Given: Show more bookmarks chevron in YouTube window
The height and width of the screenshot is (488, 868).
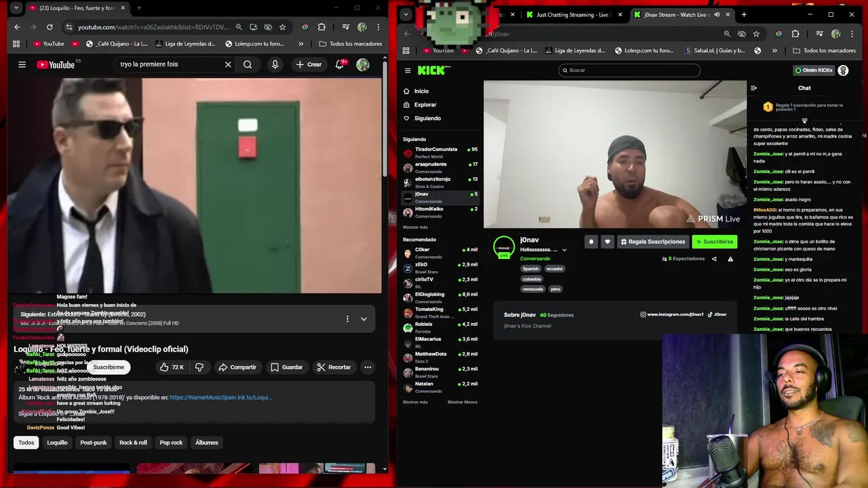Looking at the screenshot, I should pos(300,44).
